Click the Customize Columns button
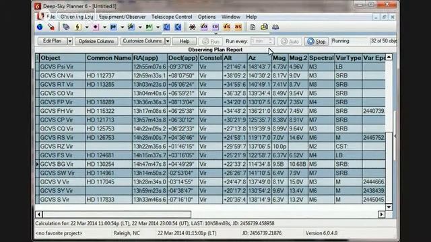Image resolution: width=431 pixels, height=242 pixels. click(142, 41)
